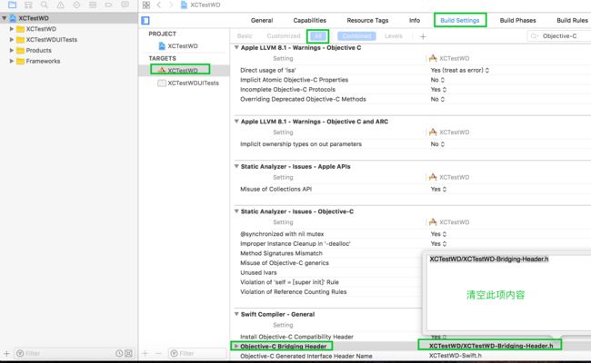591x363 pixels.
Task: Click plus icon at navigator bottom left
Action: pyautogui.click(x=6, y=353)
